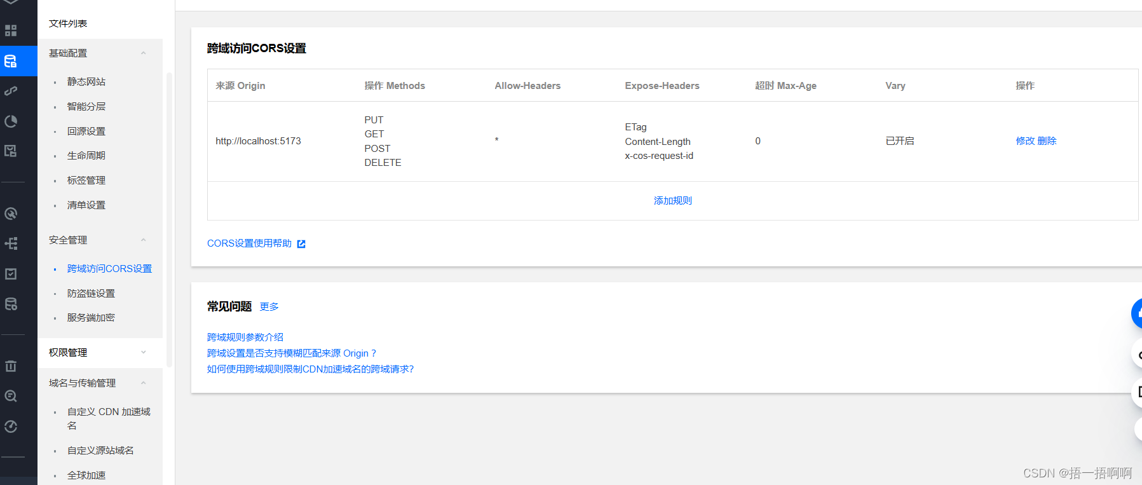This screenshot has width=1142, height=485.
Task: Select 自定义 CDN 加速域名 menu item
Action: pos(109,419)
